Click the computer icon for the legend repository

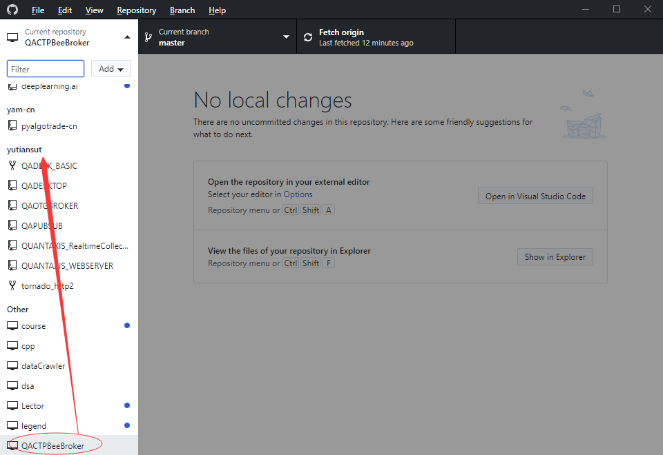pos(12,425)
